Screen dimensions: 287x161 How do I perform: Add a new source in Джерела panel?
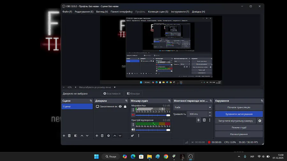coord(97,136)
